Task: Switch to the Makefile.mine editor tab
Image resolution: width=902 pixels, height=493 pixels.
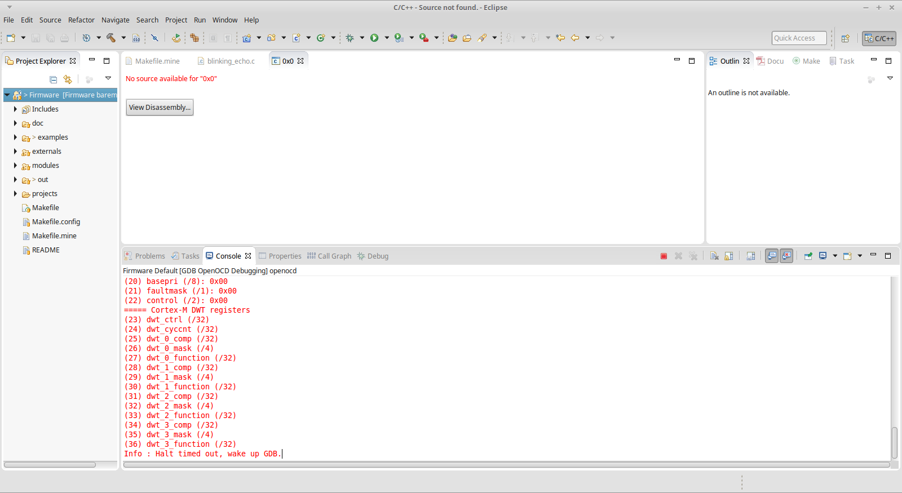Action: [152, 61]
